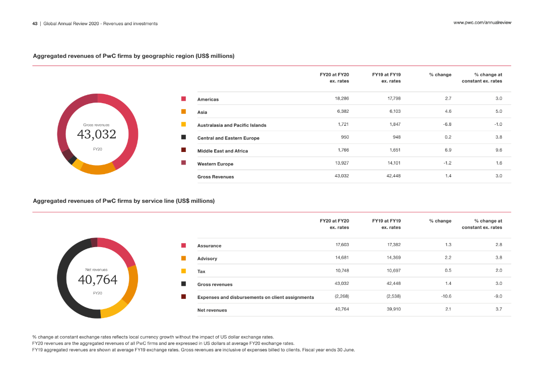Screen dimensions: 544x384
Task: Click the Americas red legend swatch
Action: 183,99
